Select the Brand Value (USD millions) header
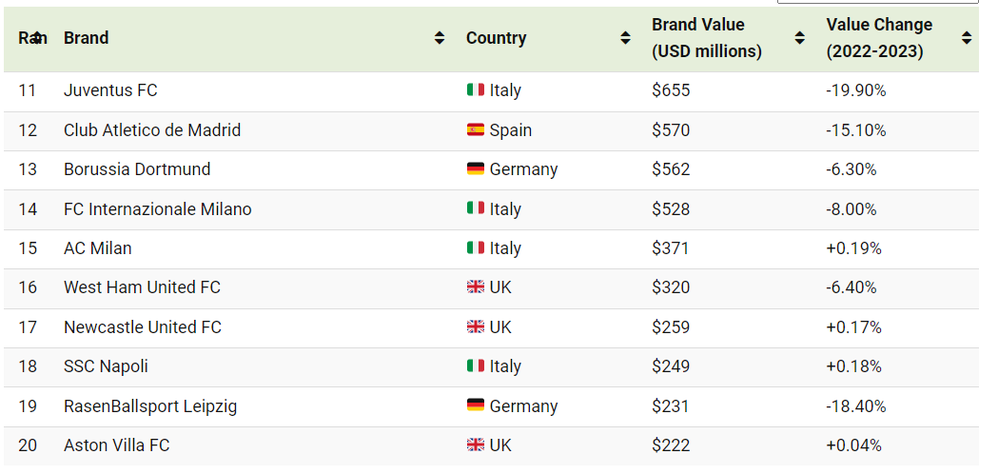998x474 pixels. tap(707, 37)
